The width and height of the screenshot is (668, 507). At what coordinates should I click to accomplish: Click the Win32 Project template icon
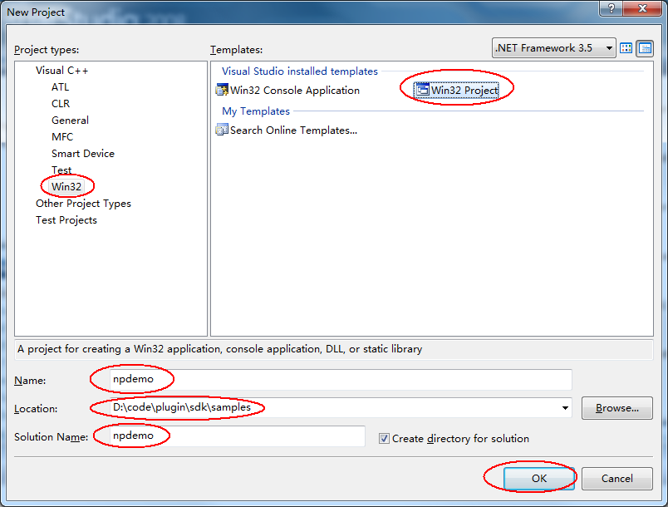(422, 90)
